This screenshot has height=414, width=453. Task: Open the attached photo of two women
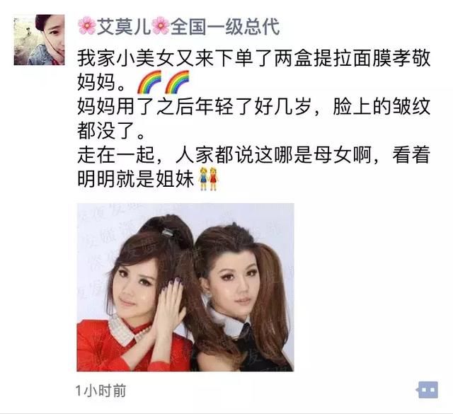tap(185, 287)
